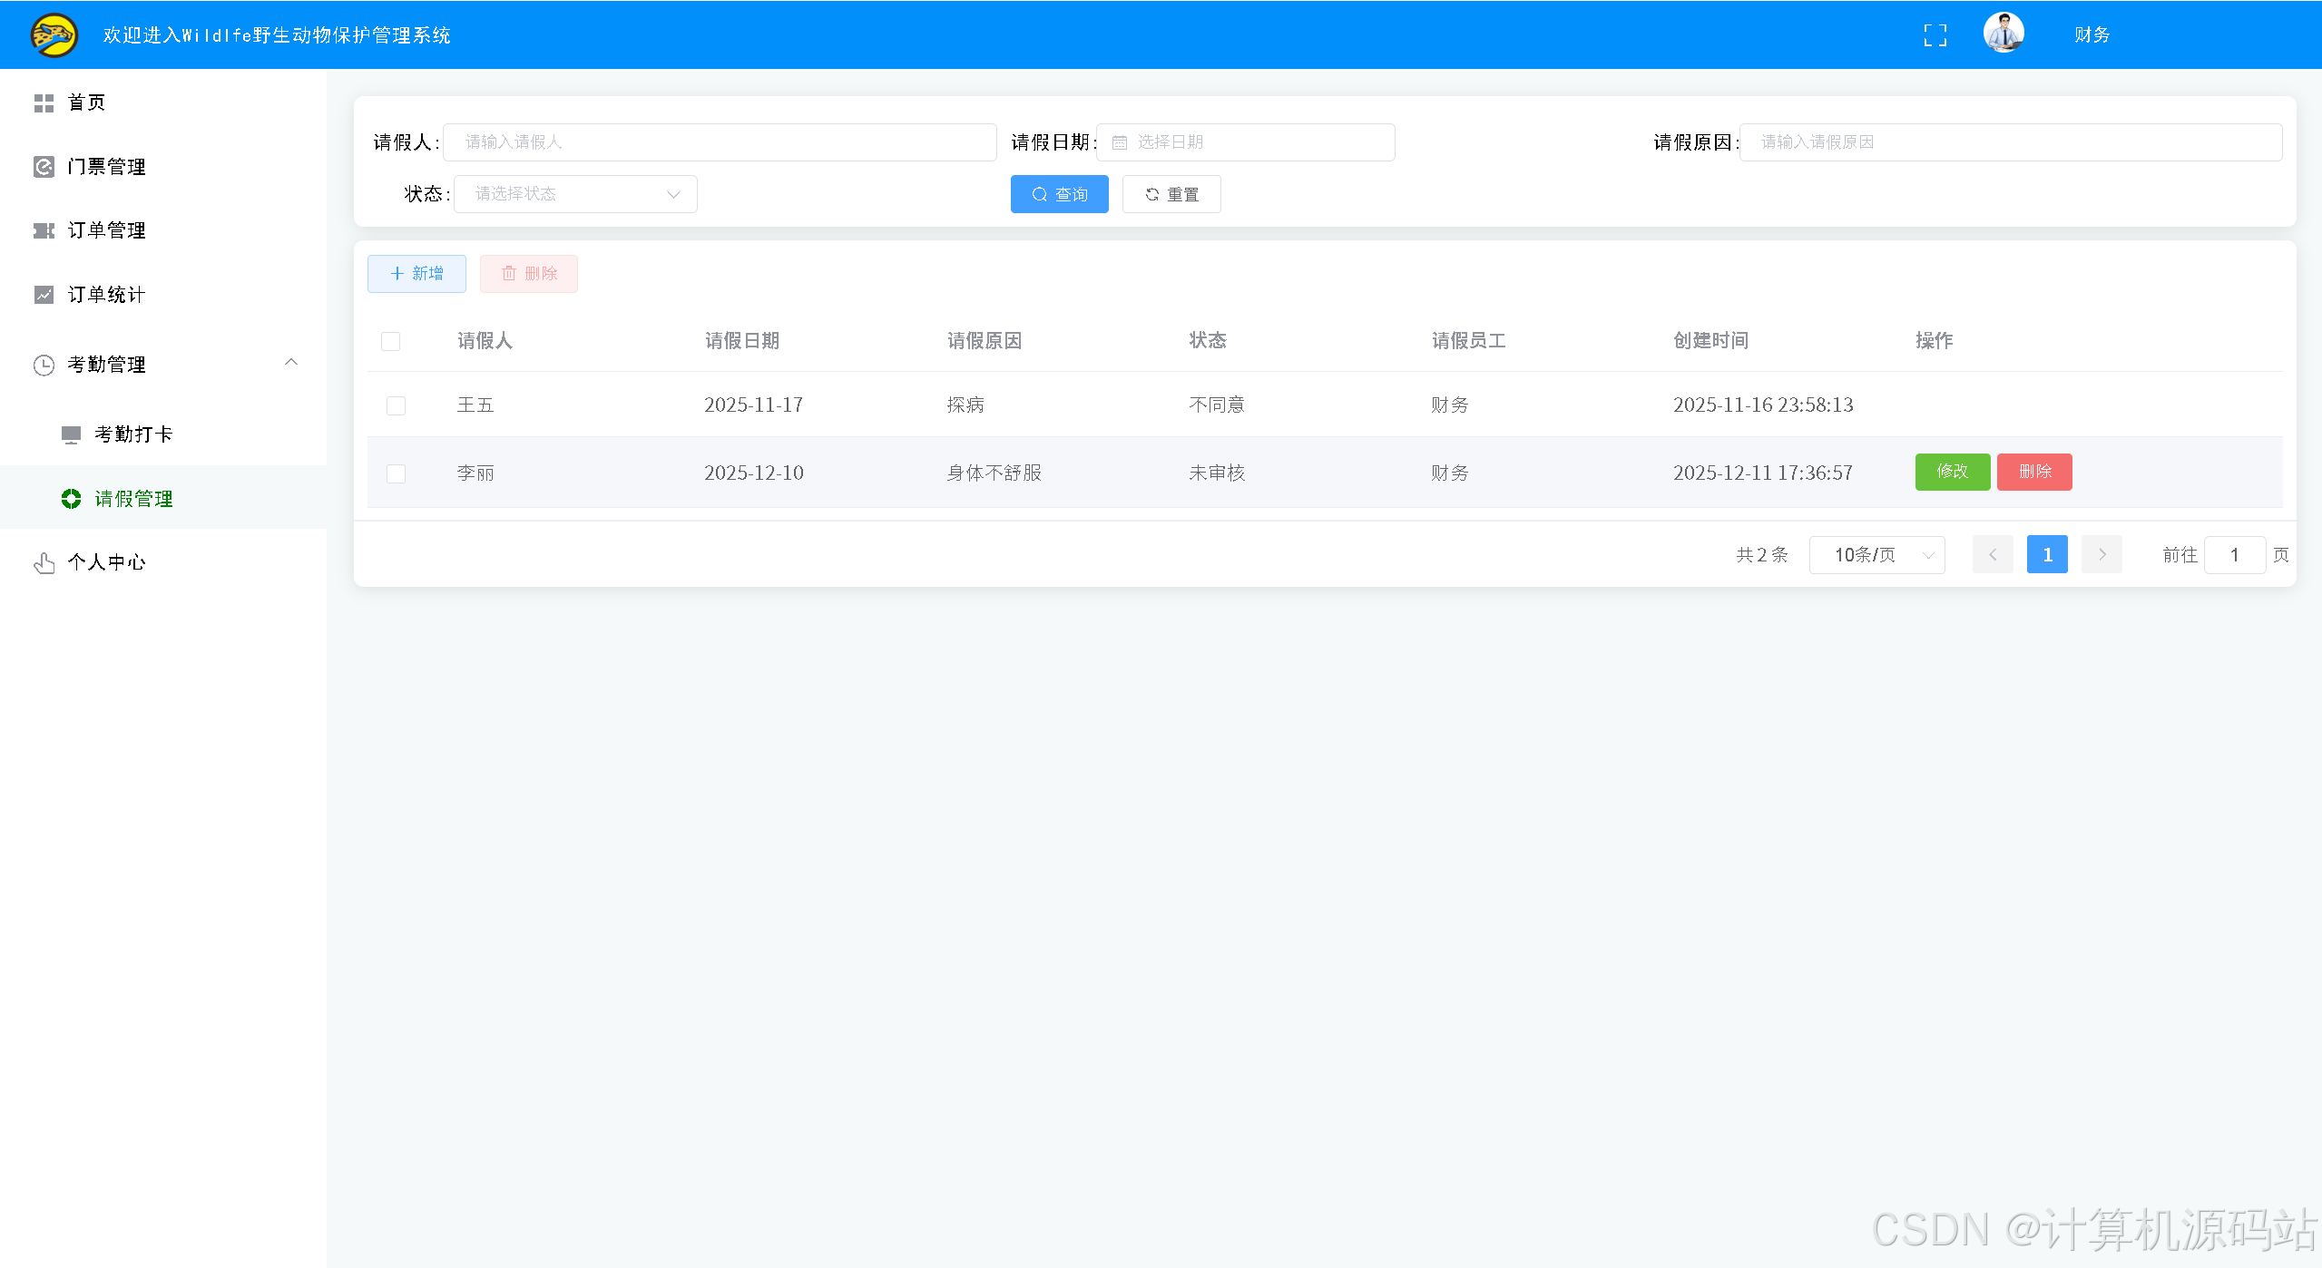The width and height of the screenshot is (2322, 1268).
Task: Toggle the select-all header checkbox
Action: pyautogui.click(x=391, y=342)
